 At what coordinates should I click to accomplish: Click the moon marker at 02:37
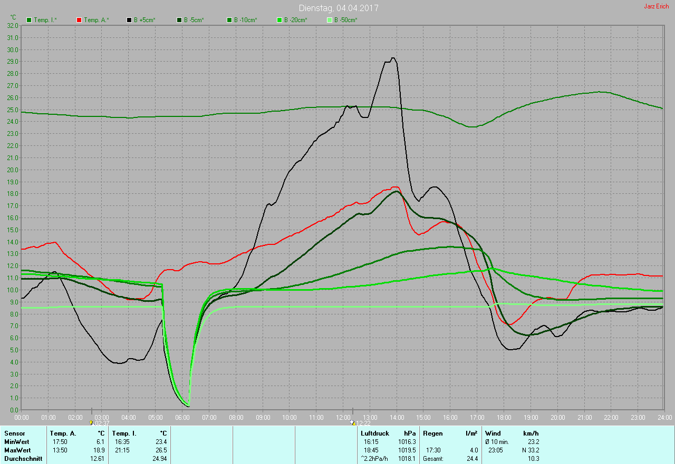92,422
